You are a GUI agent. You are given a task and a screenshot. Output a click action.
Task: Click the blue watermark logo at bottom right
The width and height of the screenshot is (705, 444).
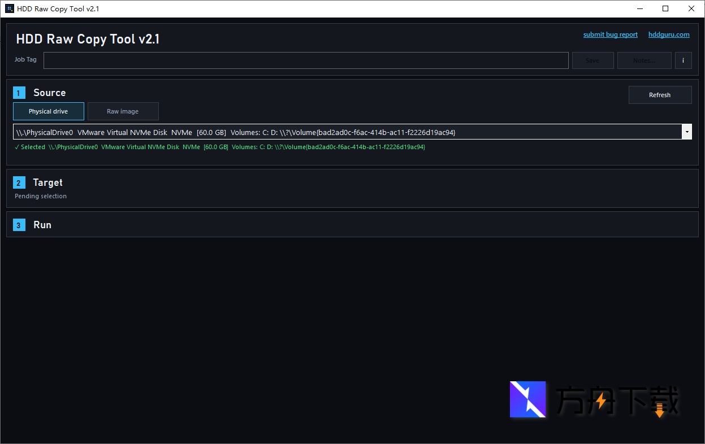(527, 399)
